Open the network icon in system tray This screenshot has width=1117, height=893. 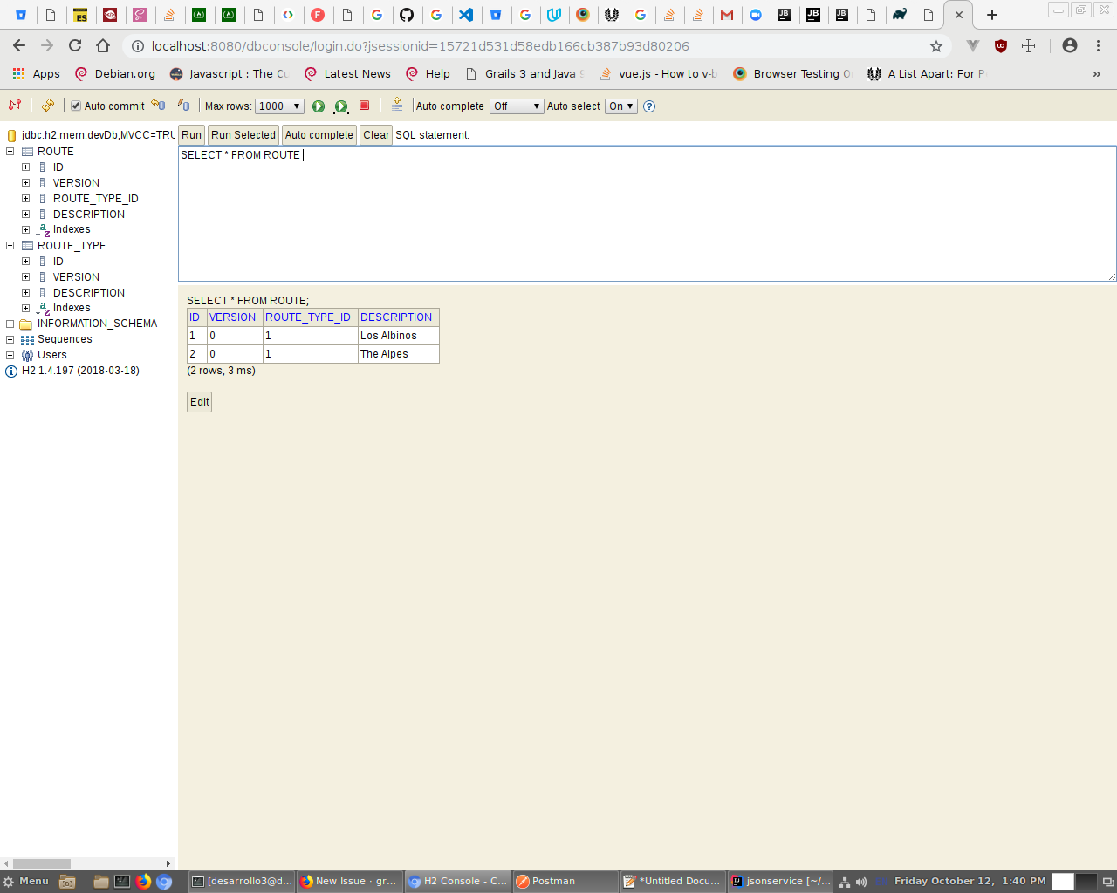click(x=845, y=882)
